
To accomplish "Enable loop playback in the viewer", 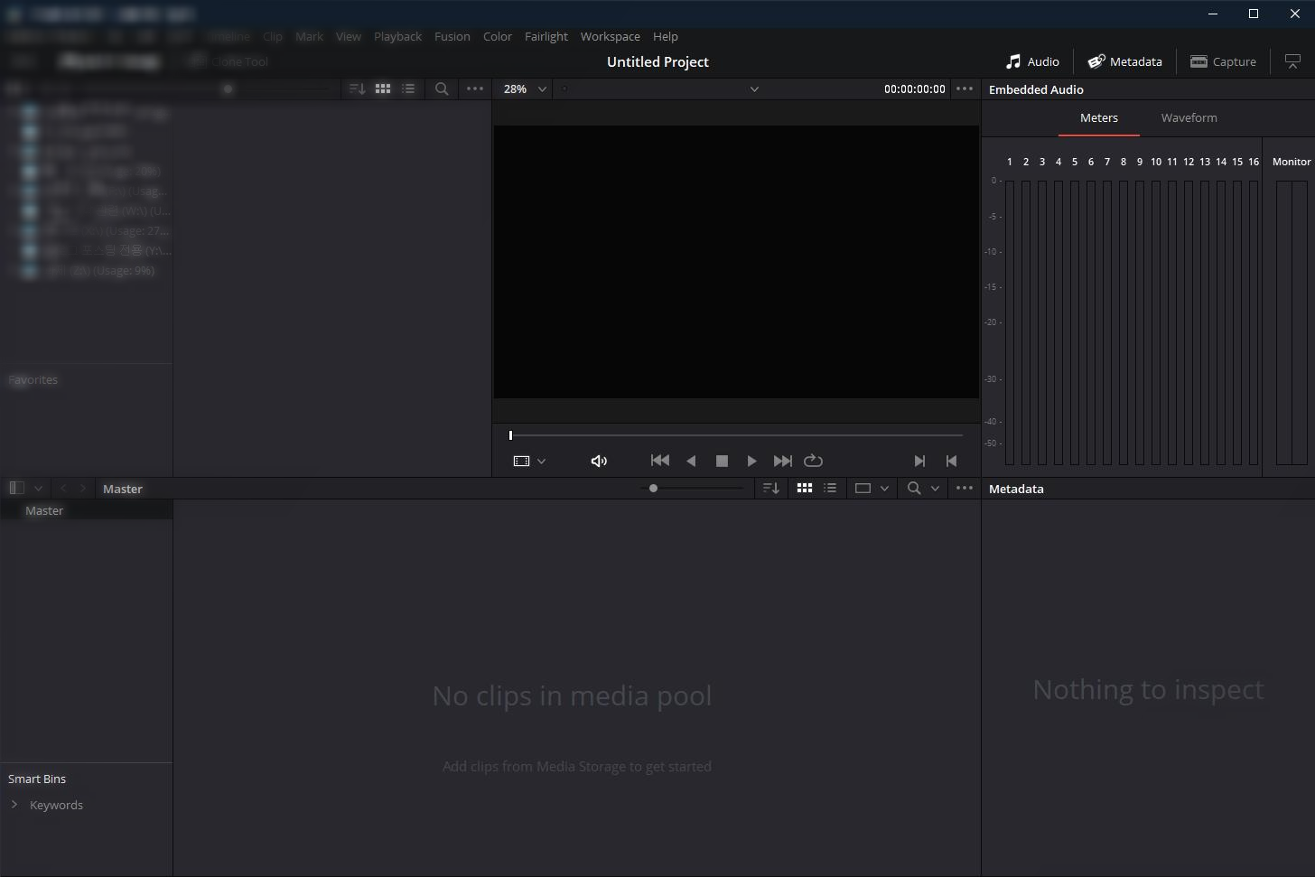I will tap(813, 461).
